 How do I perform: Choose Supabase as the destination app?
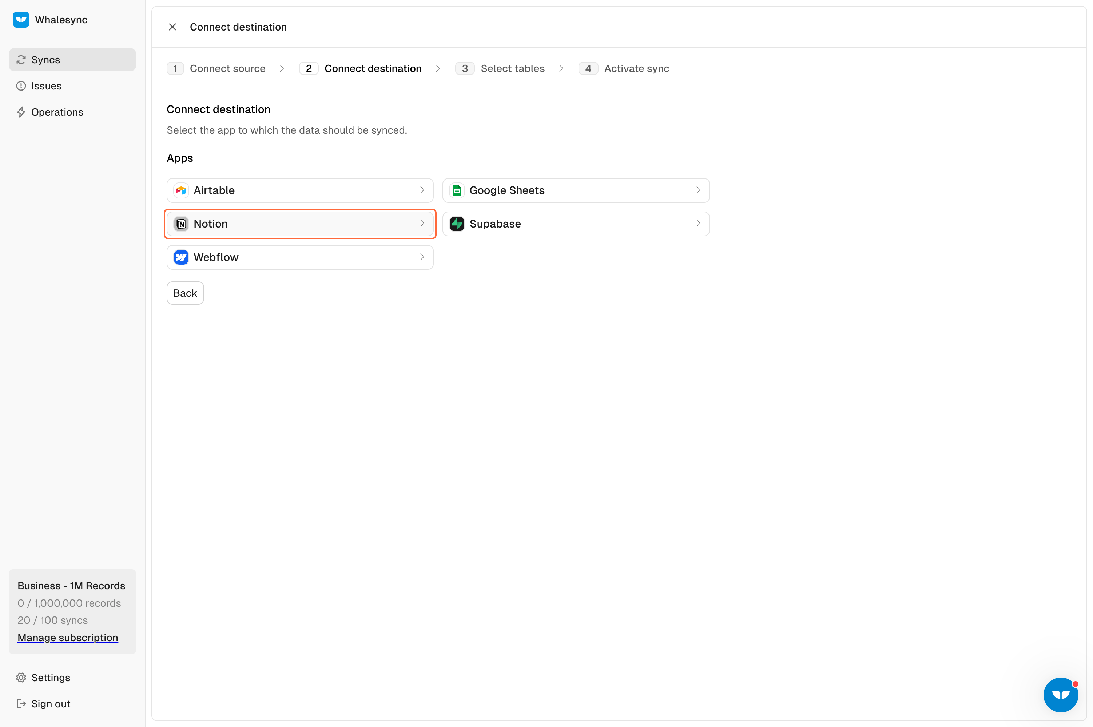576,224
